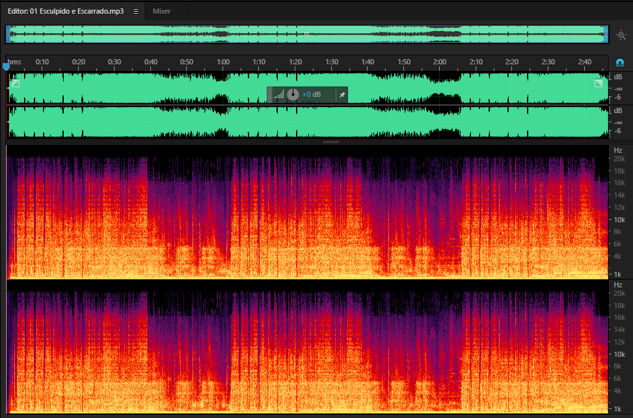
Task: Click the blue playhead marker at timeline start
Action: [x=6, y=66]
